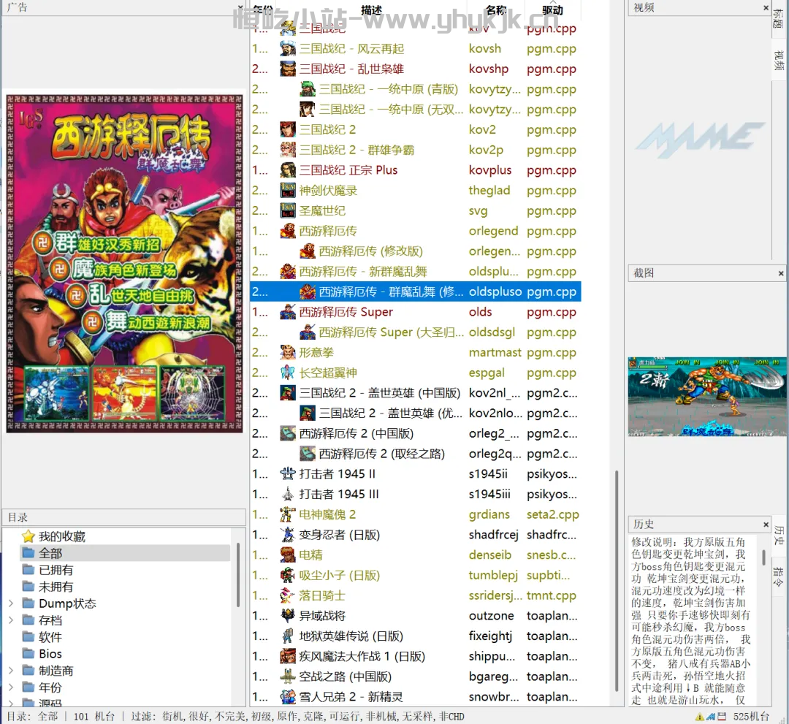Expand the 制造商 folder
This screenshot has width=789, height=724.
[11, 671]
